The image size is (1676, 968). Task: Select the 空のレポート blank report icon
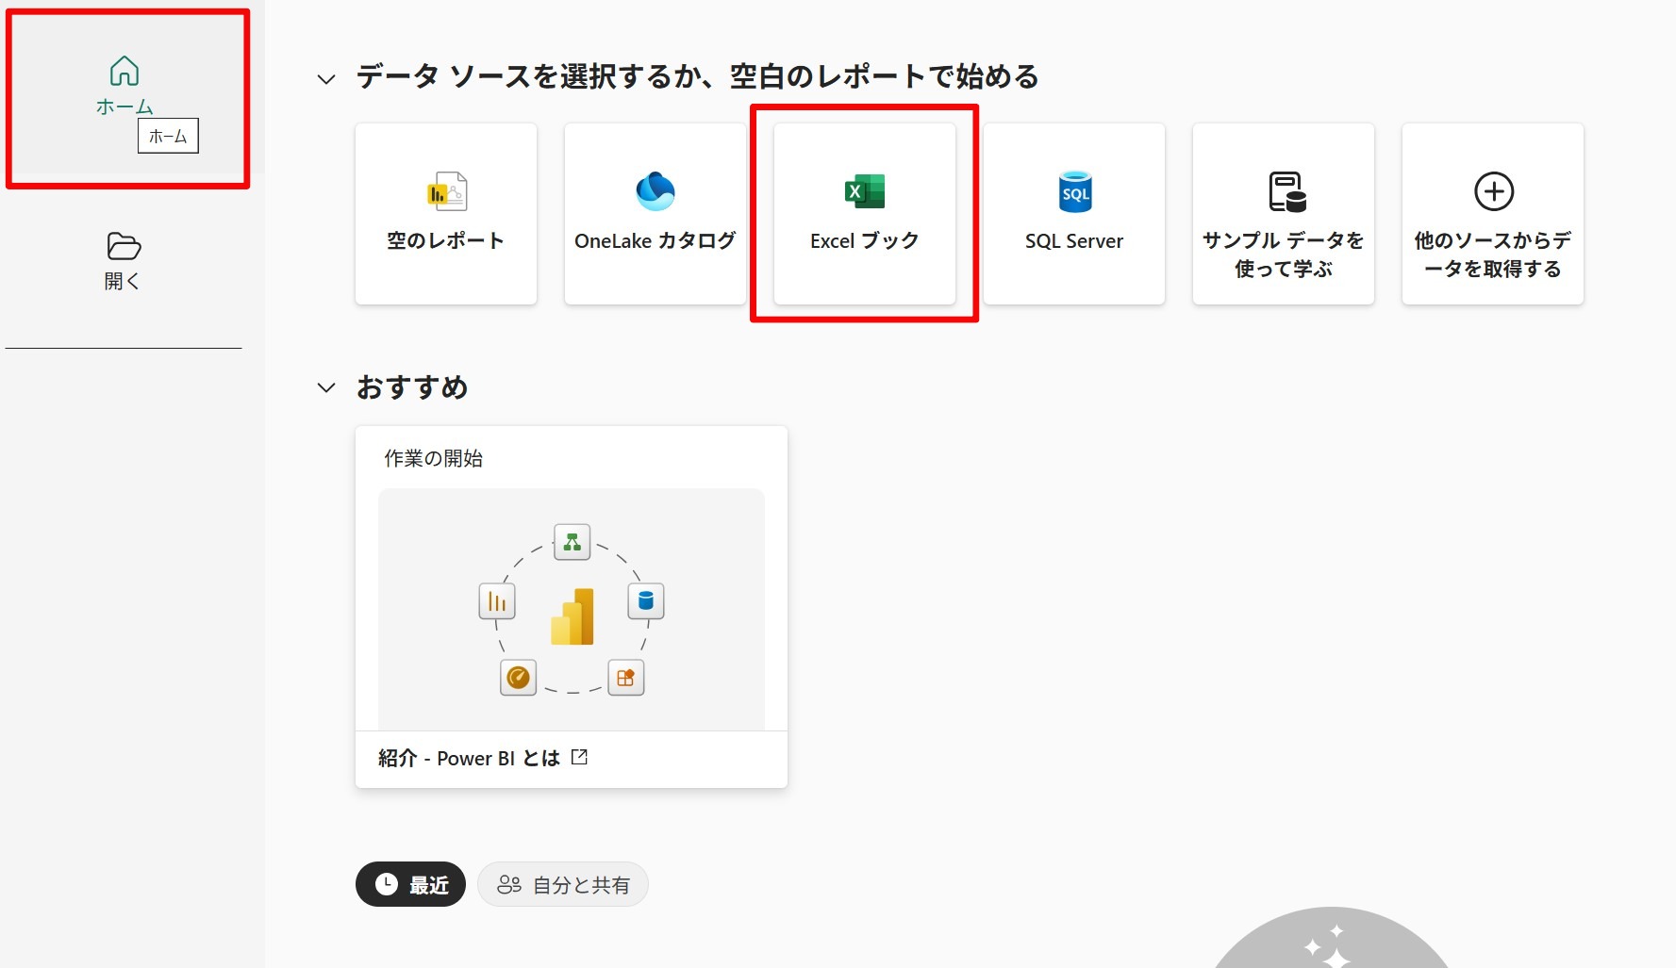[447, 191]
